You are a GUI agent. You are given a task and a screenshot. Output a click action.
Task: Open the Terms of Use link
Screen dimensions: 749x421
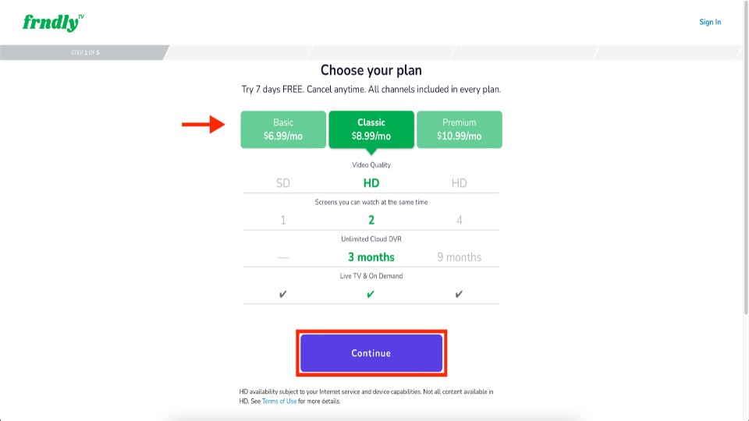point(279,402)
